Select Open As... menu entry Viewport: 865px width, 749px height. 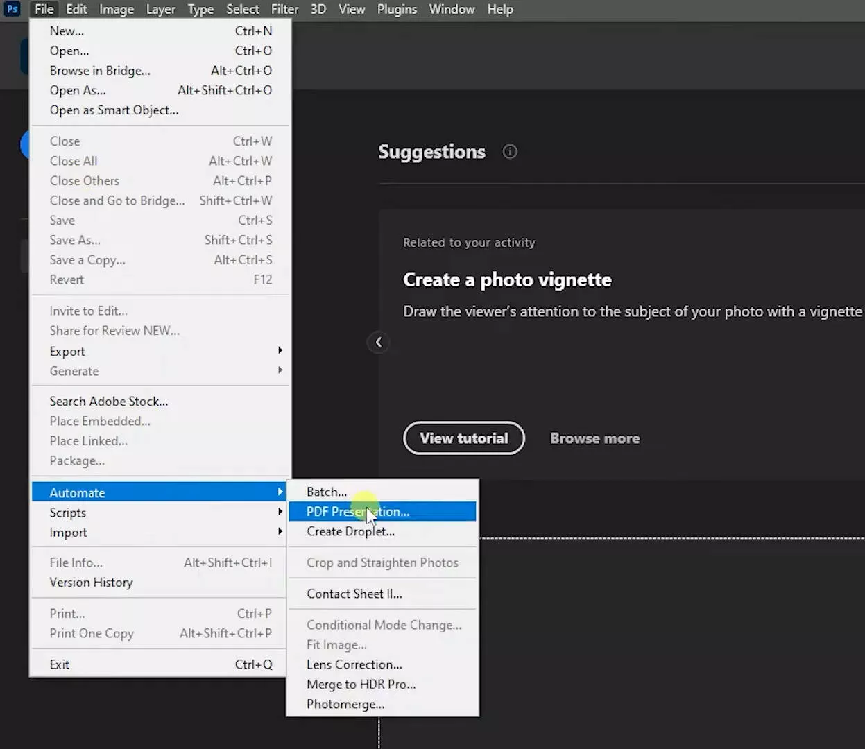pos(160,90)
